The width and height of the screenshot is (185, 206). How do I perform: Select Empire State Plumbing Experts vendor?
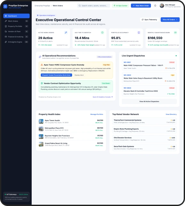pyautogui.click(x=144, y=130)
